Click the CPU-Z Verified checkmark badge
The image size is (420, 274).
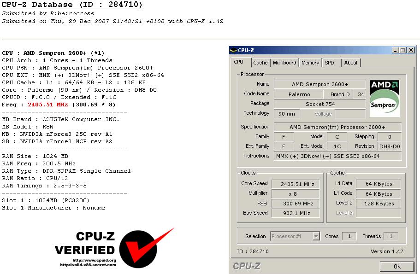click(x=147, y=248)
